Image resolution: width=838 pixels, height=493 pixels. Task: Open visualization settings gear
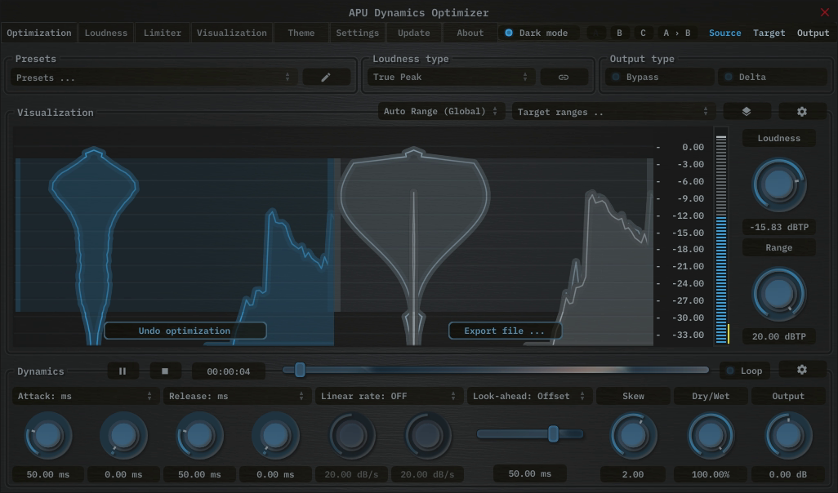pos(802,112)
